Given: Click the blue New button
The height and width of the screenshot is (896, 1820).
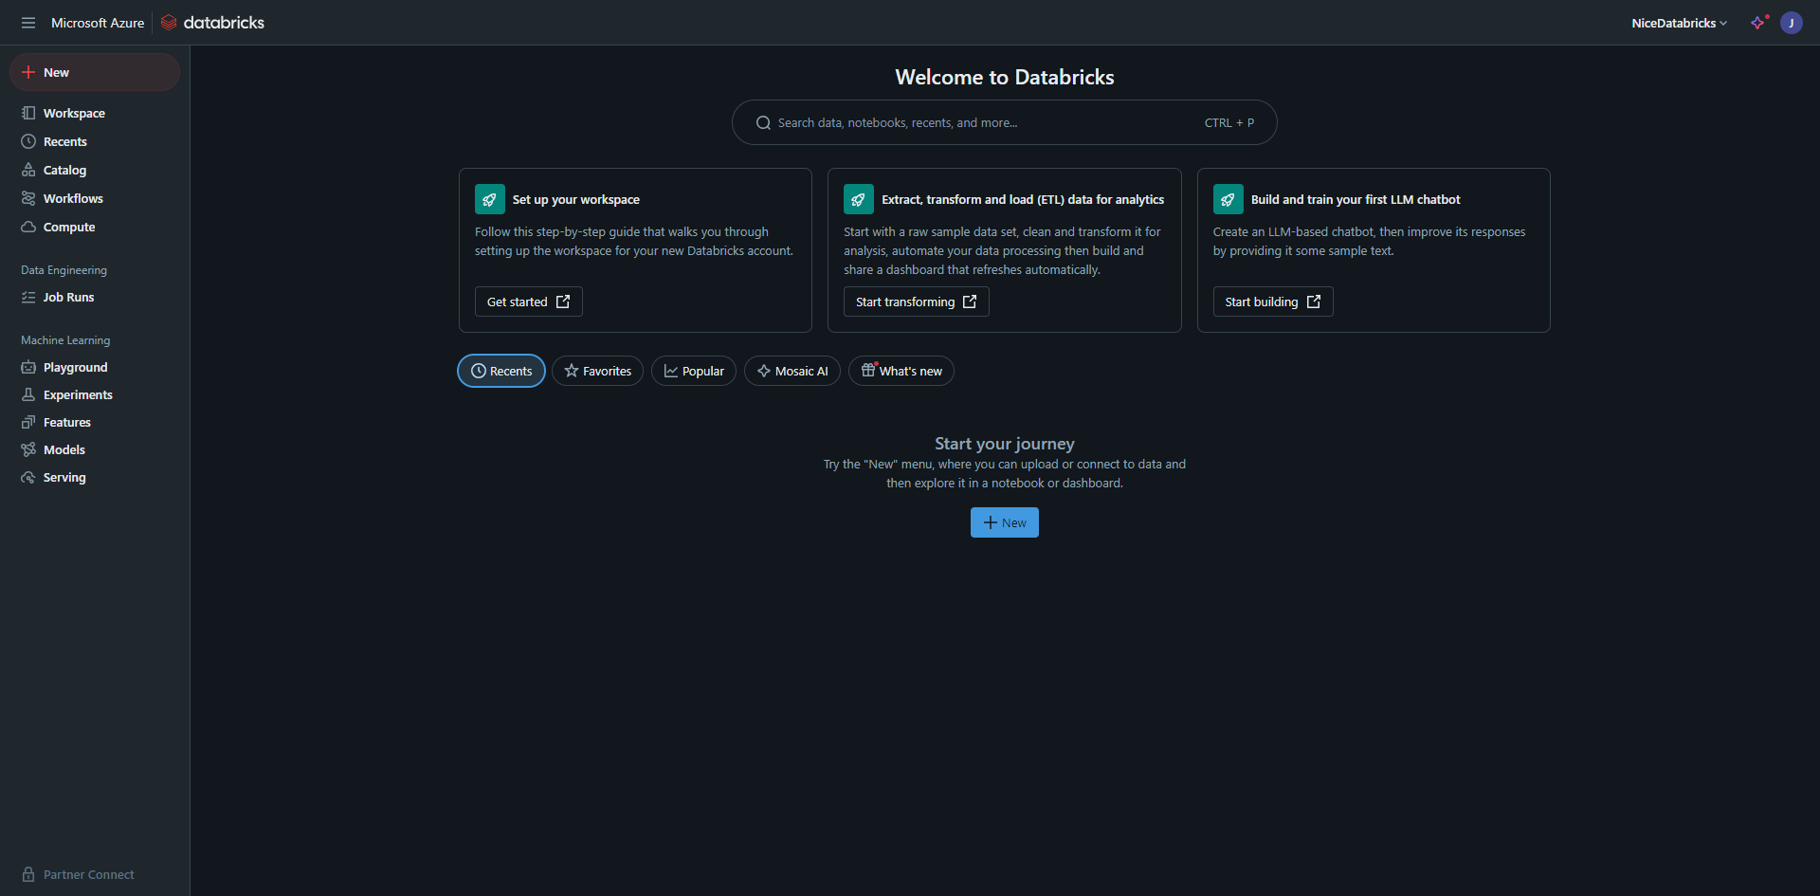Looking at the screenshot, I should (x=1005, y=522).
